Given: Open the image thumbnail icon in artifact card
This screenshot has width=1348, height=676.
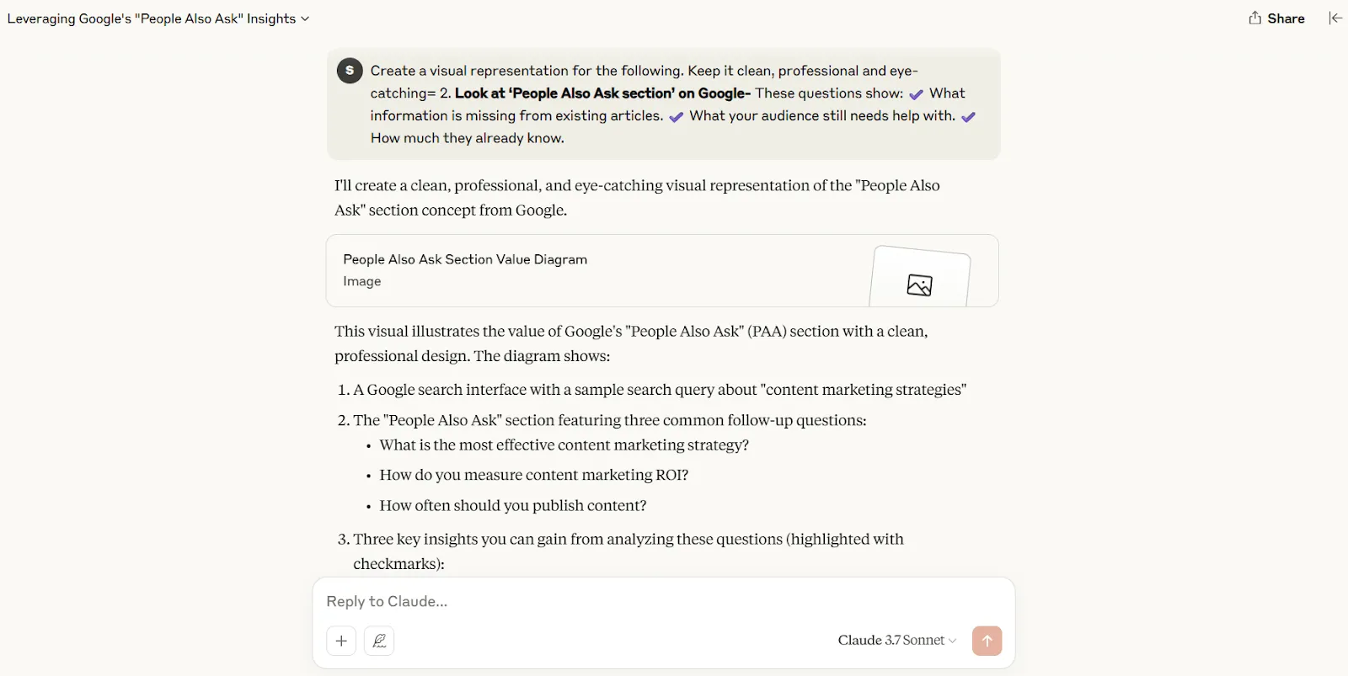Looking at the screenshot, I should [x=919, y=285].
